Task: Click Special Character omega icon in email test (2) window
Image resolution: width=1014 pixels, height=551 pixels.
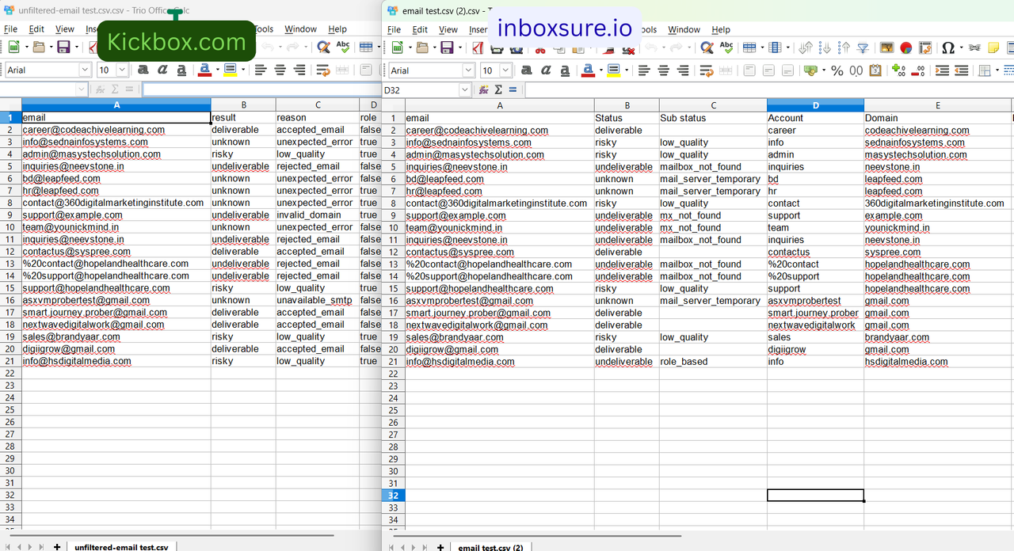Action: click(x=947, y=47)
